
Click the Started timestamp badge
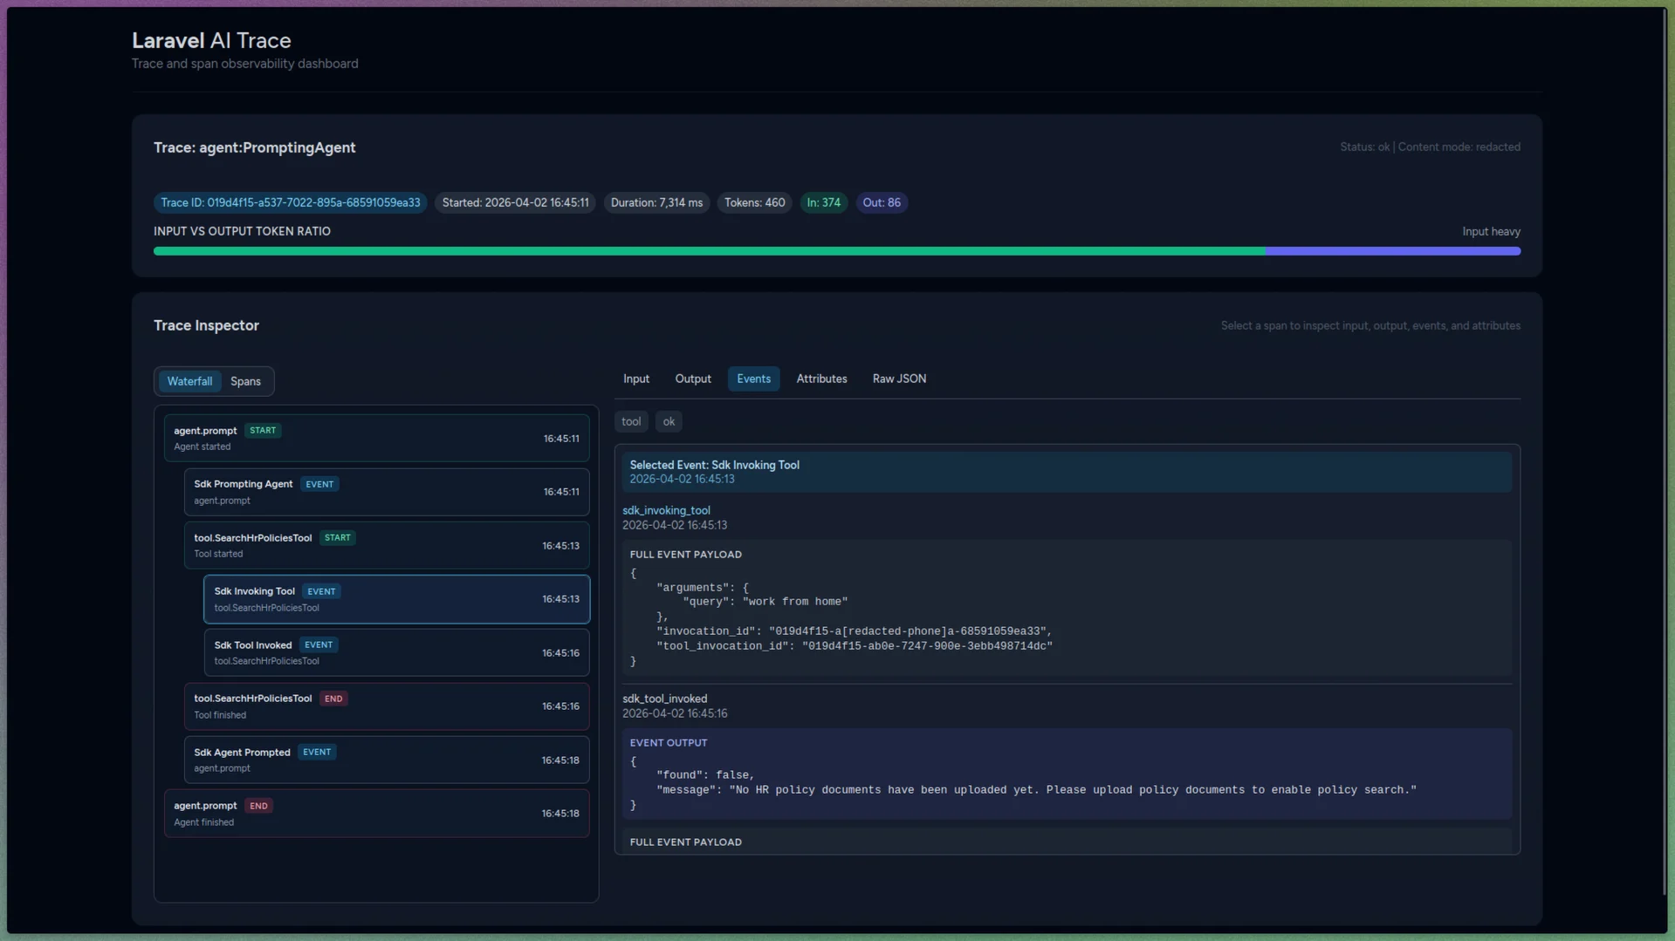[x=515, y=202]
